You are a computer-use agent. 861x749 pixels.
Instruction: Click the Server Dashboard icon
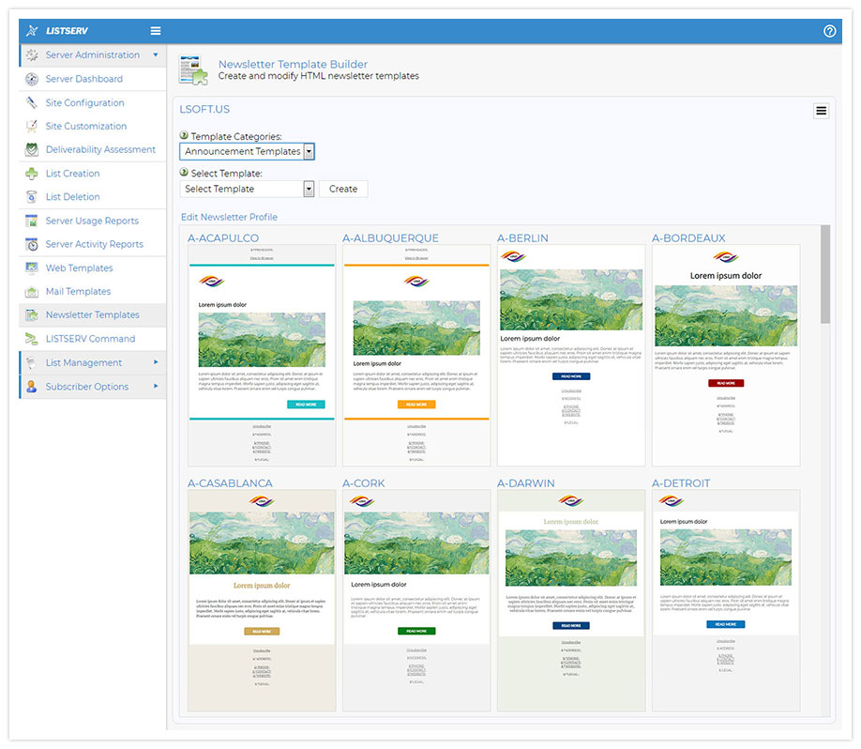(x=32, y=79)
